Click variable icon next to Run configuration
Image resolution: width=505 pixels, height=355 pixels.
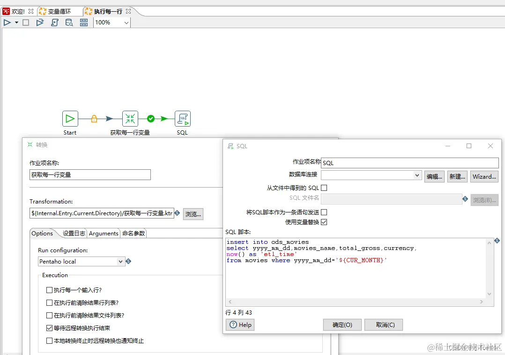coord(128,261)
